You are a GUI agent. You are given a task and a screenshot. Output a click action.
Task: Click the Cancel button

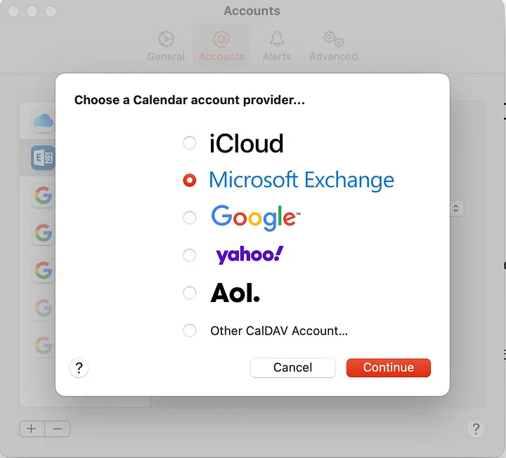pyautogui.click(x=292, y=367)
